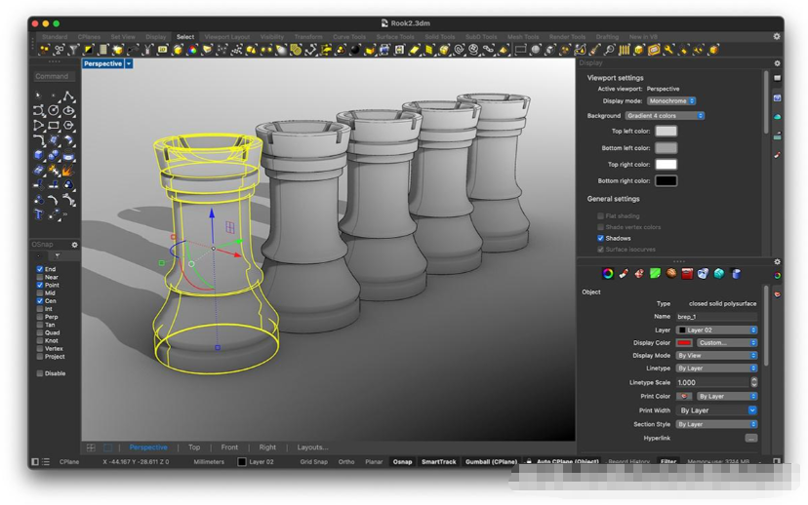808x505 pixels.
Task: Switch to the Curve Tools toolbar tab
Action: pos(348,36)
